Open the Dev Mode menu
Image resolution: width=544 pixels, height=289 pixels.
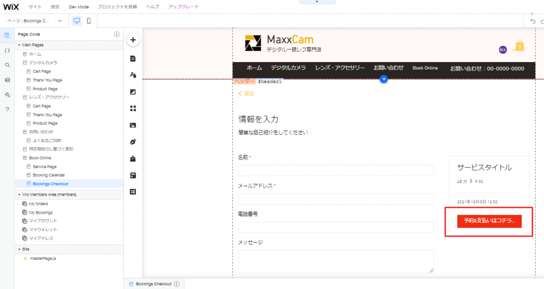(79, 7)
